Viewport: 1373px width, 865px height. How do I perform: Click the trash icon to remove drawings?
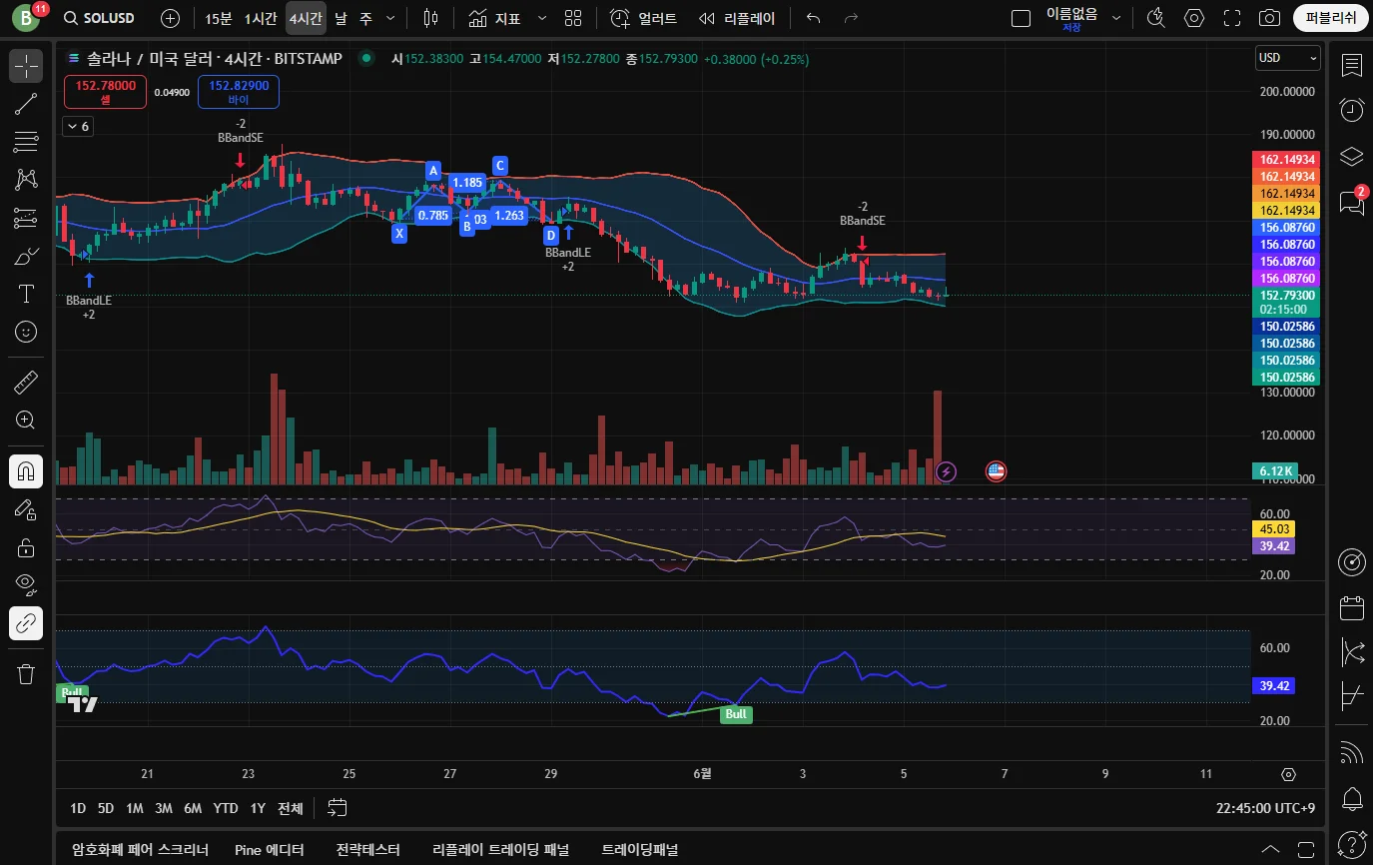pos(26,674)
